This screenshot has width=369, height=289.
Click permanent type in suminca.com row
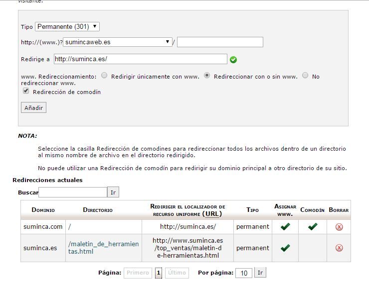coord(252,227)
